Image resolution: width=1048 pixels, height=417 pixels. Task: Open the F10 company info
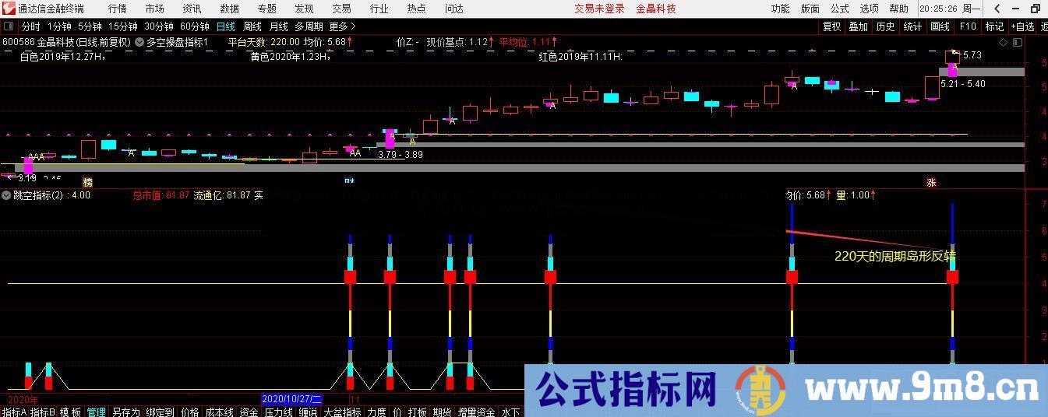pos(968,26)
